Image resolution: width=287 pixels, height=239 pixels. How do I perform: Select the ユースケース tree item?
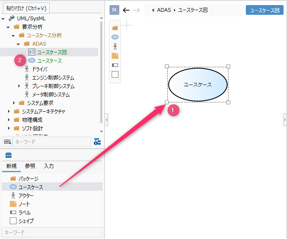coord(49,61)
